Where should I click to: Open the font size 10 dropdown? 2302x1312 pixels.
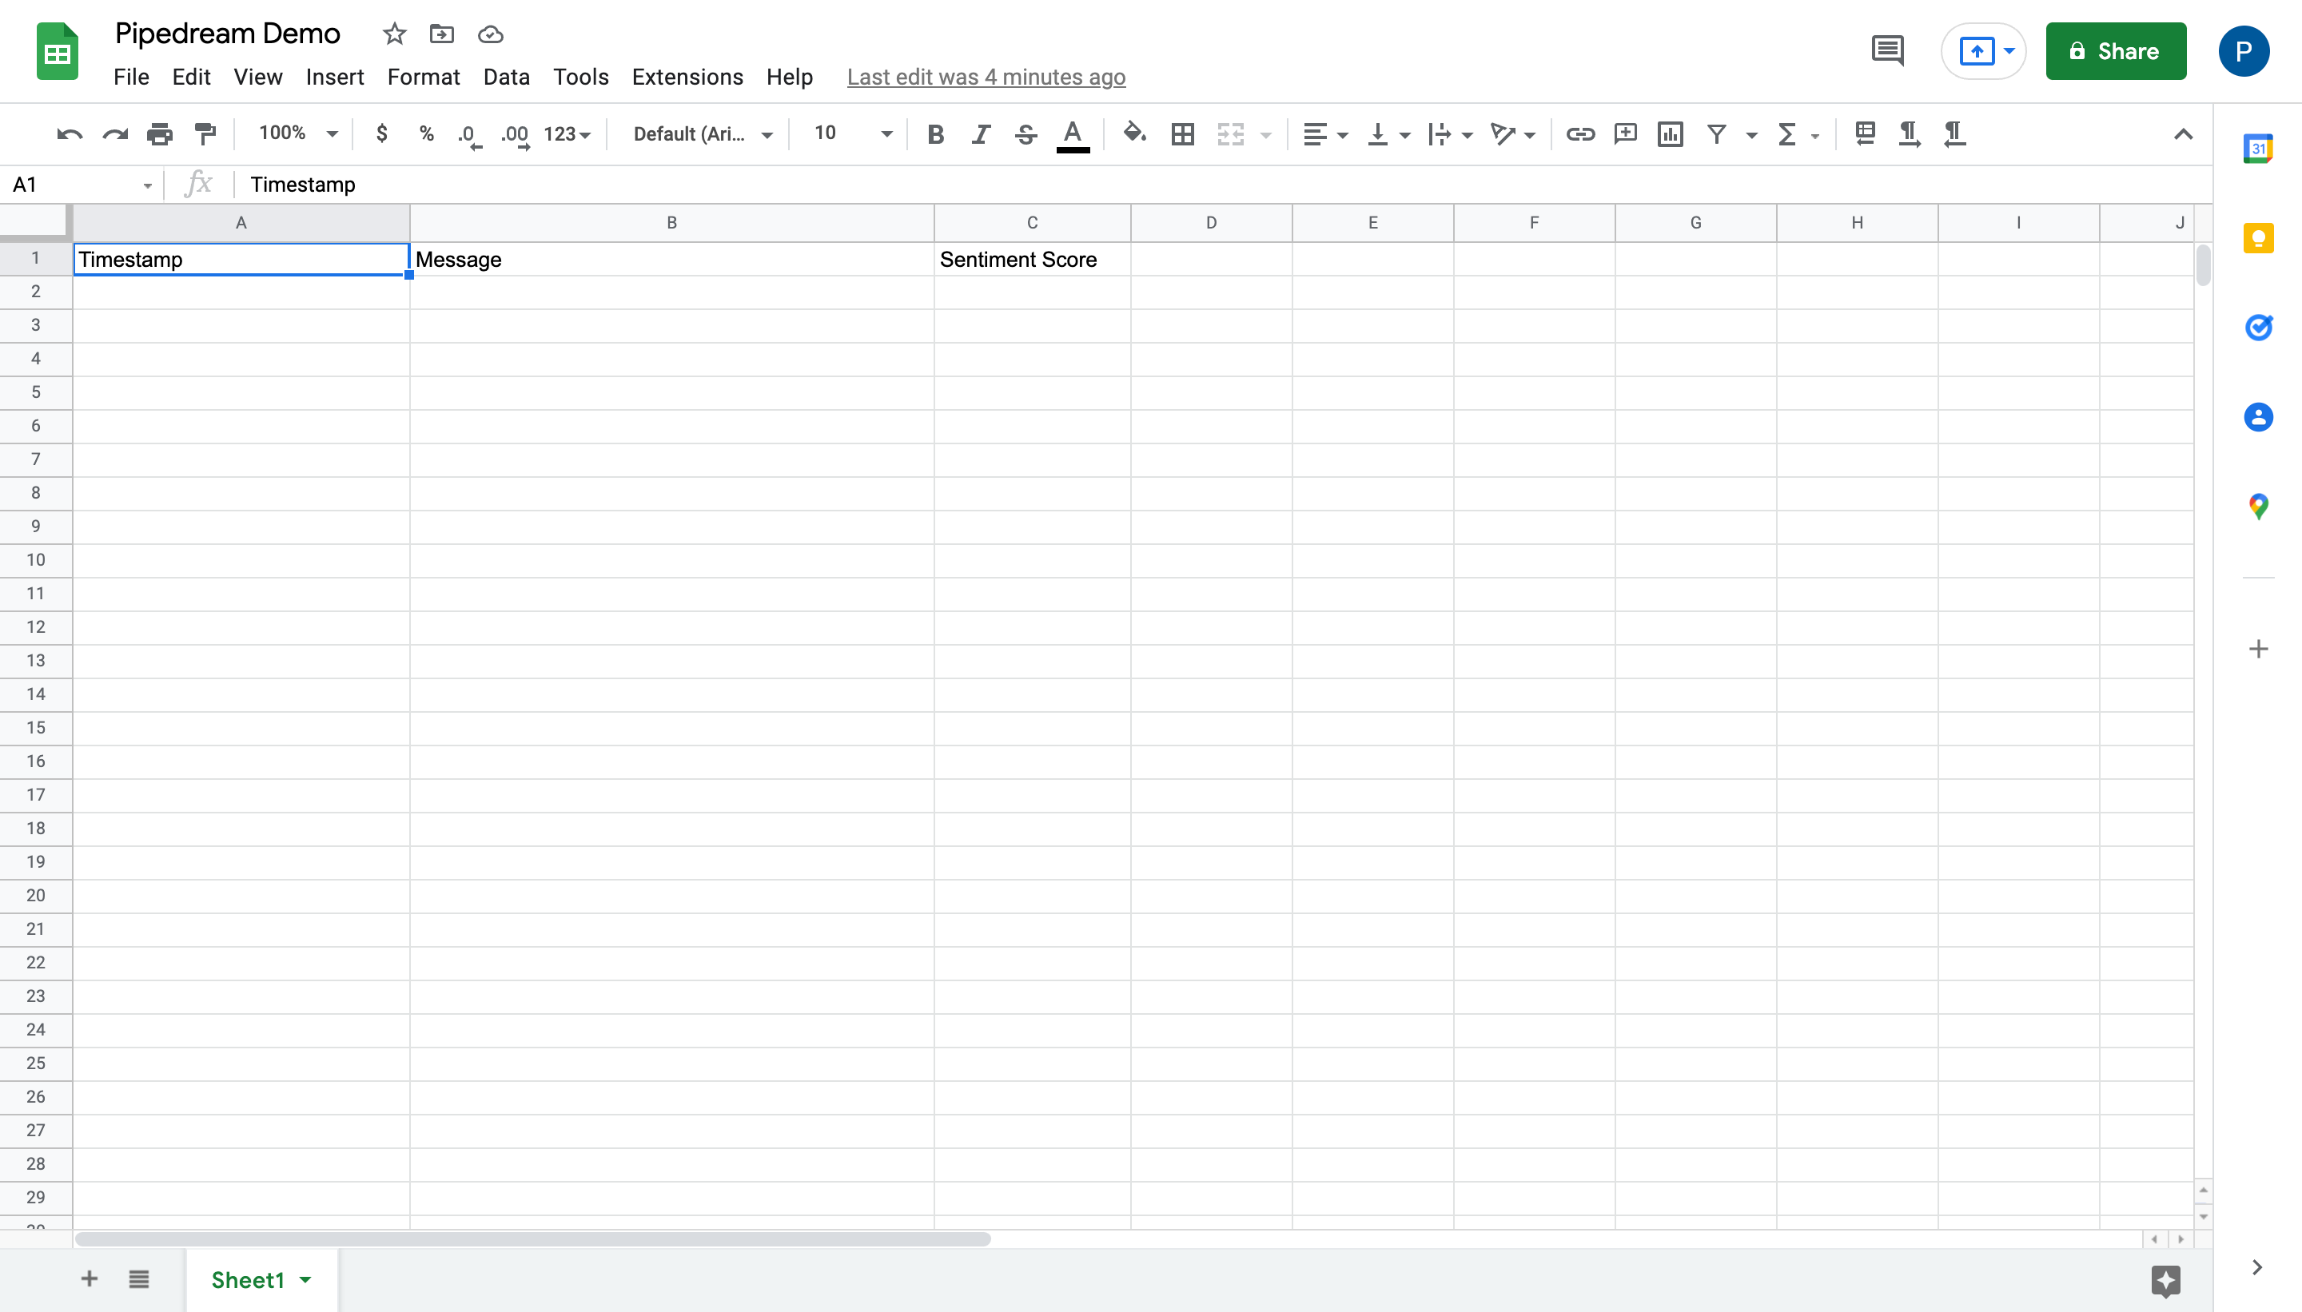[x=852, y=134]
